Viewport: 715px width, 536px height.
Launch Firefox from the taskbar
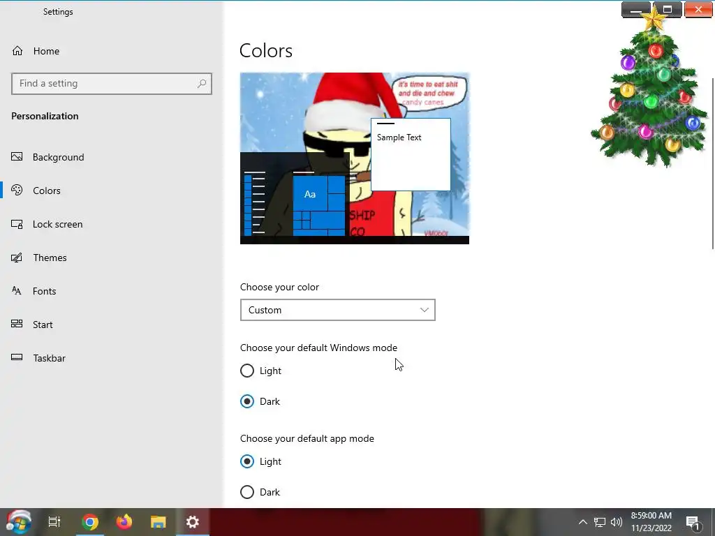point(124,522)
